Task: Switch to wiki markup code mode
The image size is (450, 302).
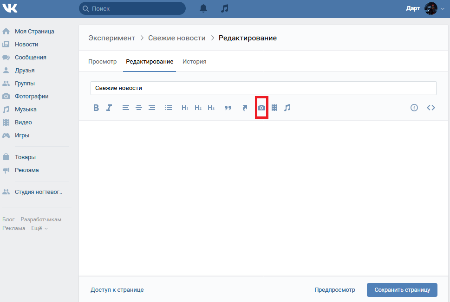Action: click(431, 108)
